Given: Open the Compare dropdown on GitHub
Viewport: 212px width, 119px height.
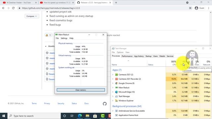Looking at the screenshot, I should point(31,16).
